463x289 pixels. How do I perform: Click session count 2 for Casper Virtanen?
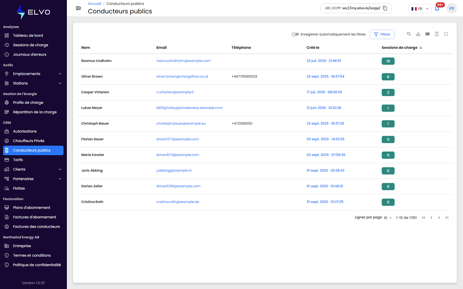[388, 92]
